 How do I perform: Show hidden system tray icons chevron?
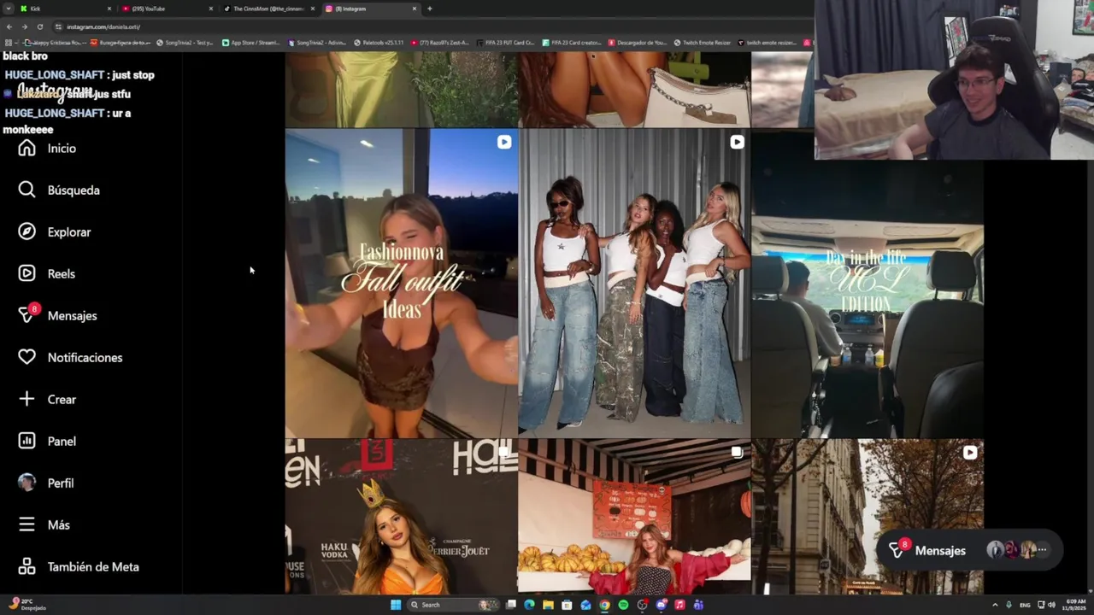tap(995, 605)
